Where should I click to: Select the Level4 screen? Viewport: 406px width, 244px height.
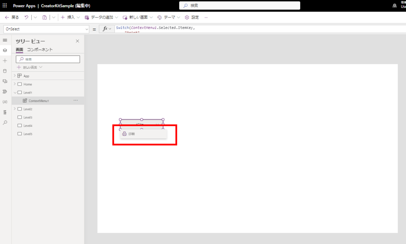coord(28,126)
